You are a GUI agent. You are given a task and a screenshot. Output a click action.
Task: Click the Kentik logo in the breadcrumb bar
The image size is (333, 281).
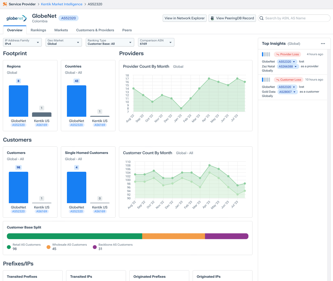click(5, 4)
